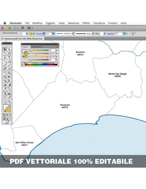Select the Lasso tool
The image size is (146, 189).
coord(9,53)
